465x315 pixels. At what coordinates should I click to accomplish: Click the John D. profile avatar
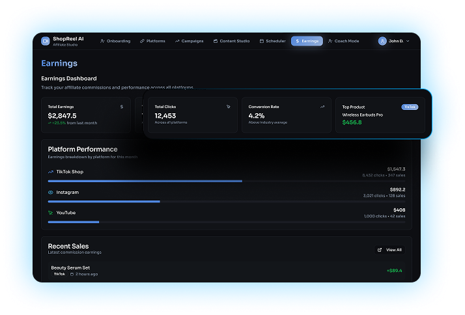[382, 41]
